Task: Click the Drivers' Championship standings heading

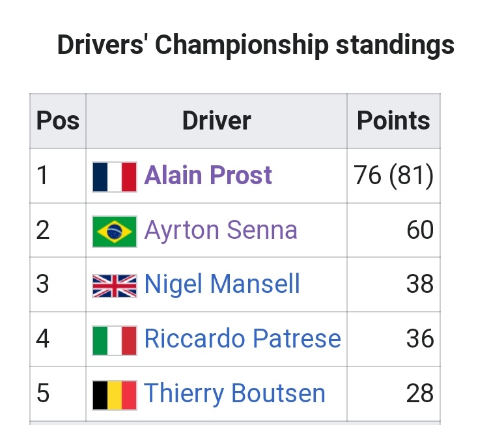Action: point(256,45)
